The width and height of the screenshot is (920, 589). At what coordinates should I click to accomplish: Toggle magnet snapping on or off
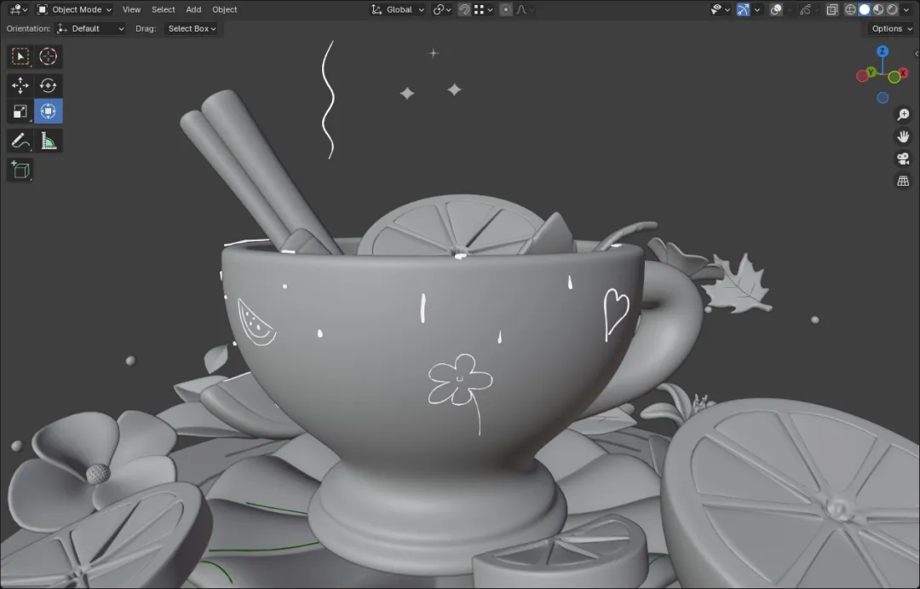click(464, 9)
